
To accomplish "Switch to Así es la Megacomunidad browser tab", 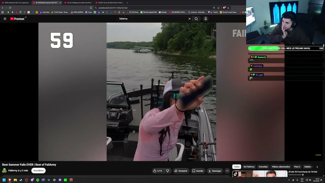I will [x=78, y=3].
